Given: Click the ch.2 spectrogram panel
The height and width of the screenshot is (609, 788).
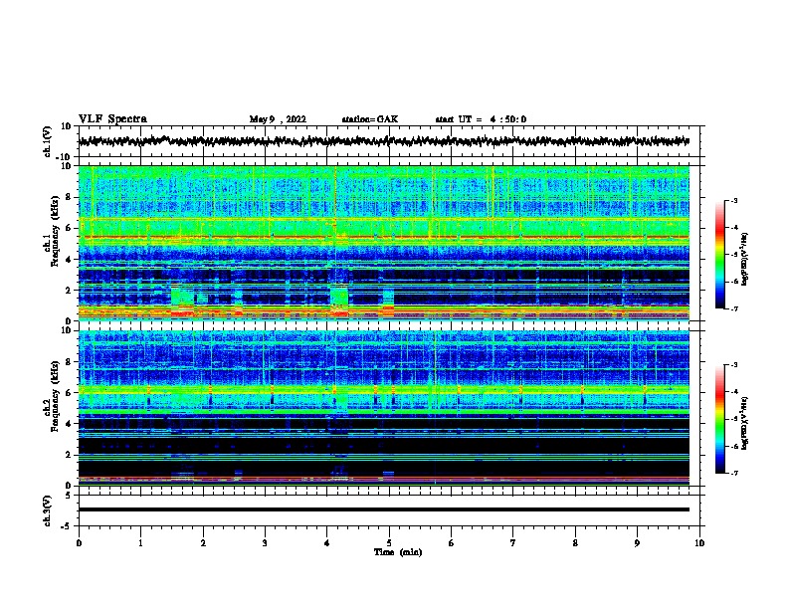Looking at the screenshot, I should (x=383, y=408).
